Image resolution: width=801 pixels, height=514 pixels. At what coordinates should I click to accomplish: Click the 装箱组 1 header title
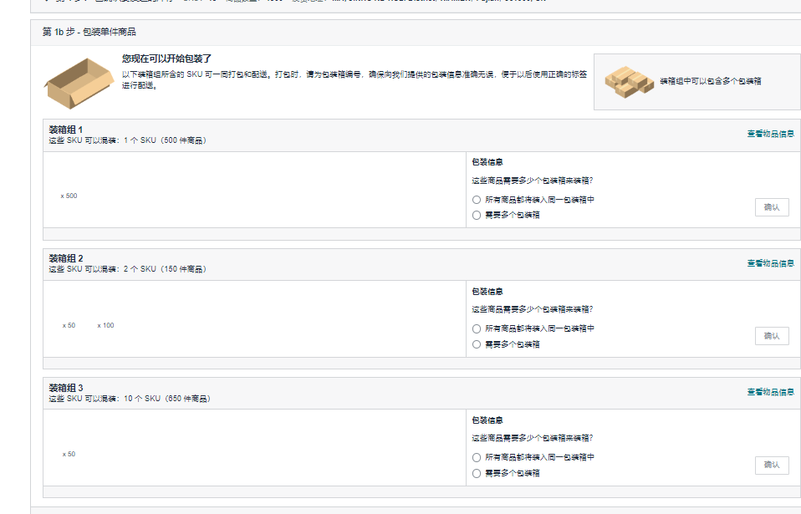[x=66, y=130]
